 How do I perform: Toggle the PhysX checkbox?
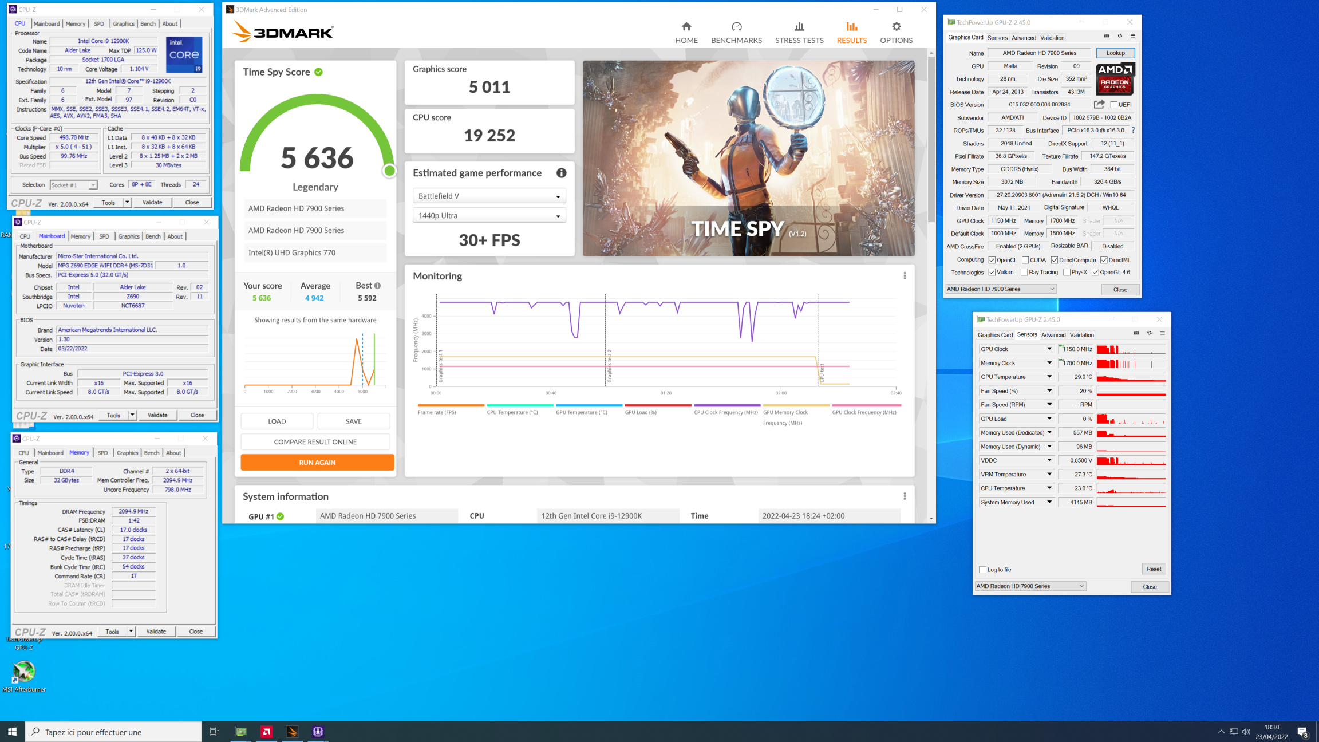(x=1067, y=273)
